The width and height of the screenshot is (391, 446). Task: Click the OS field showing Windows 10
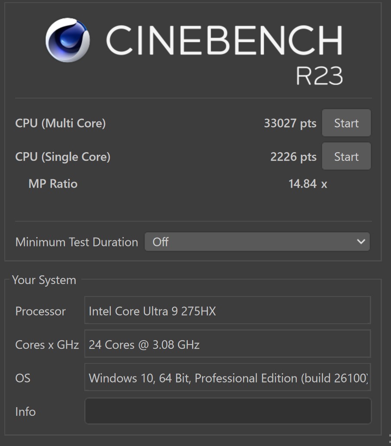pyautogui.click(x=228, y=378)
